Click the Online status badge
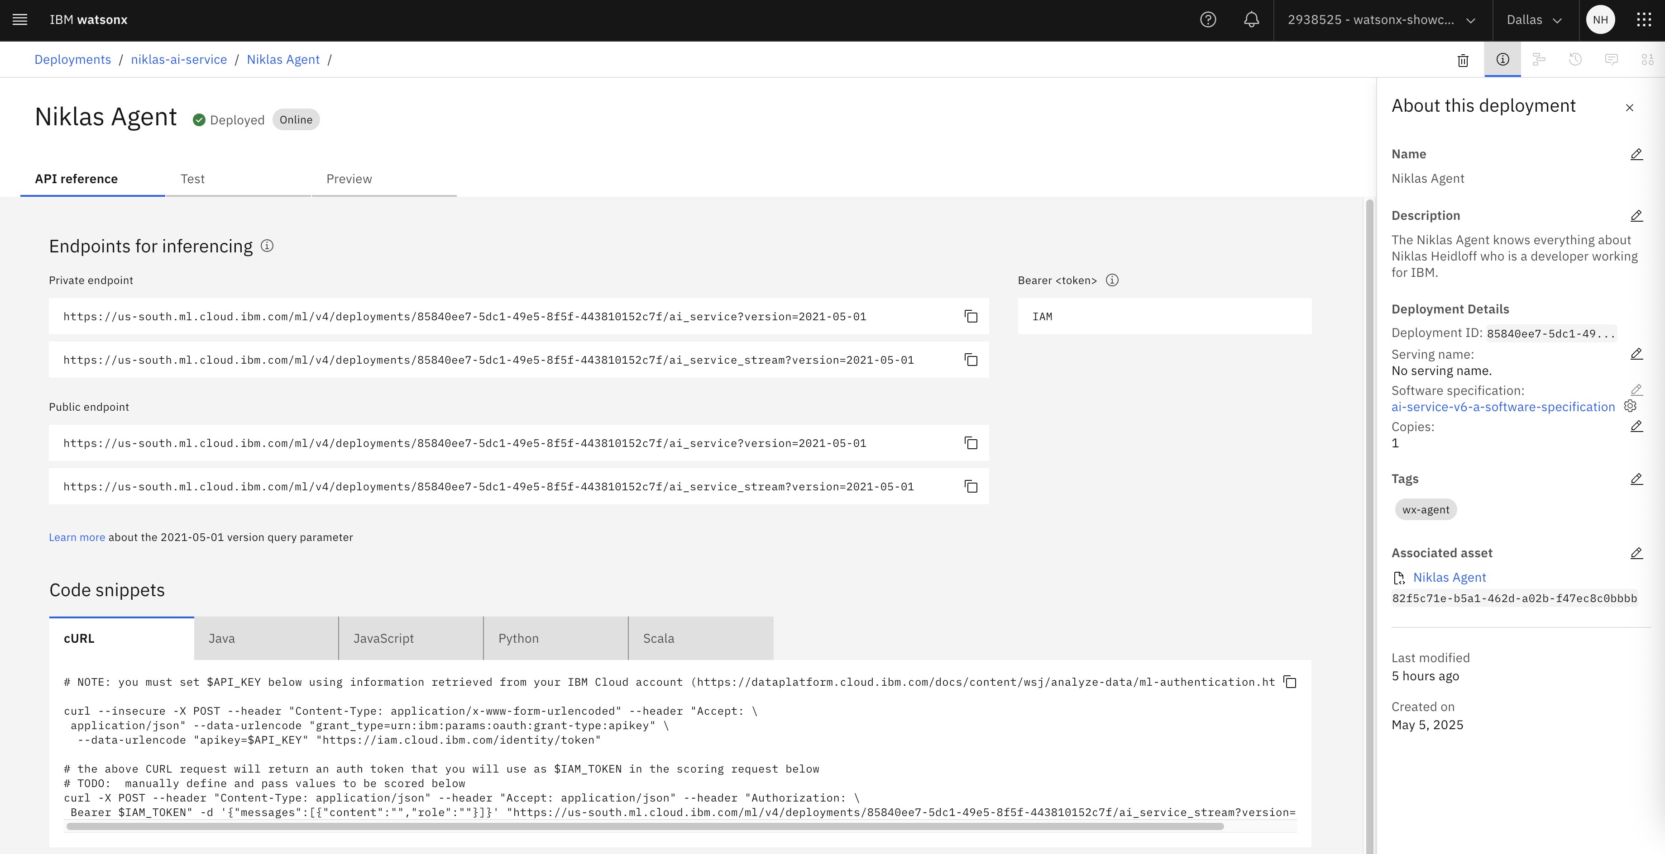 pos(296,120)
